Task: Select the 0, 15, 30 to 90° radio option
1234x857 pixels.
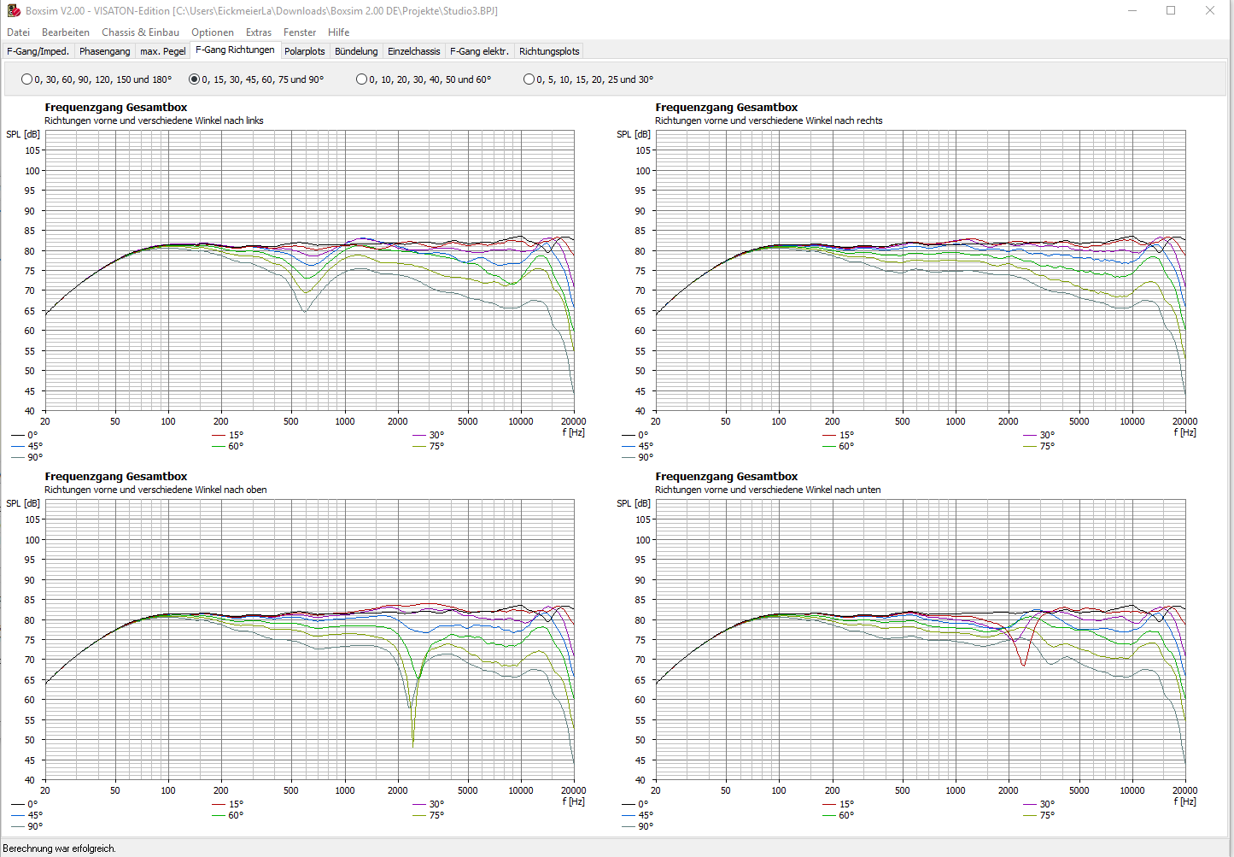Action: click(195, 79)
